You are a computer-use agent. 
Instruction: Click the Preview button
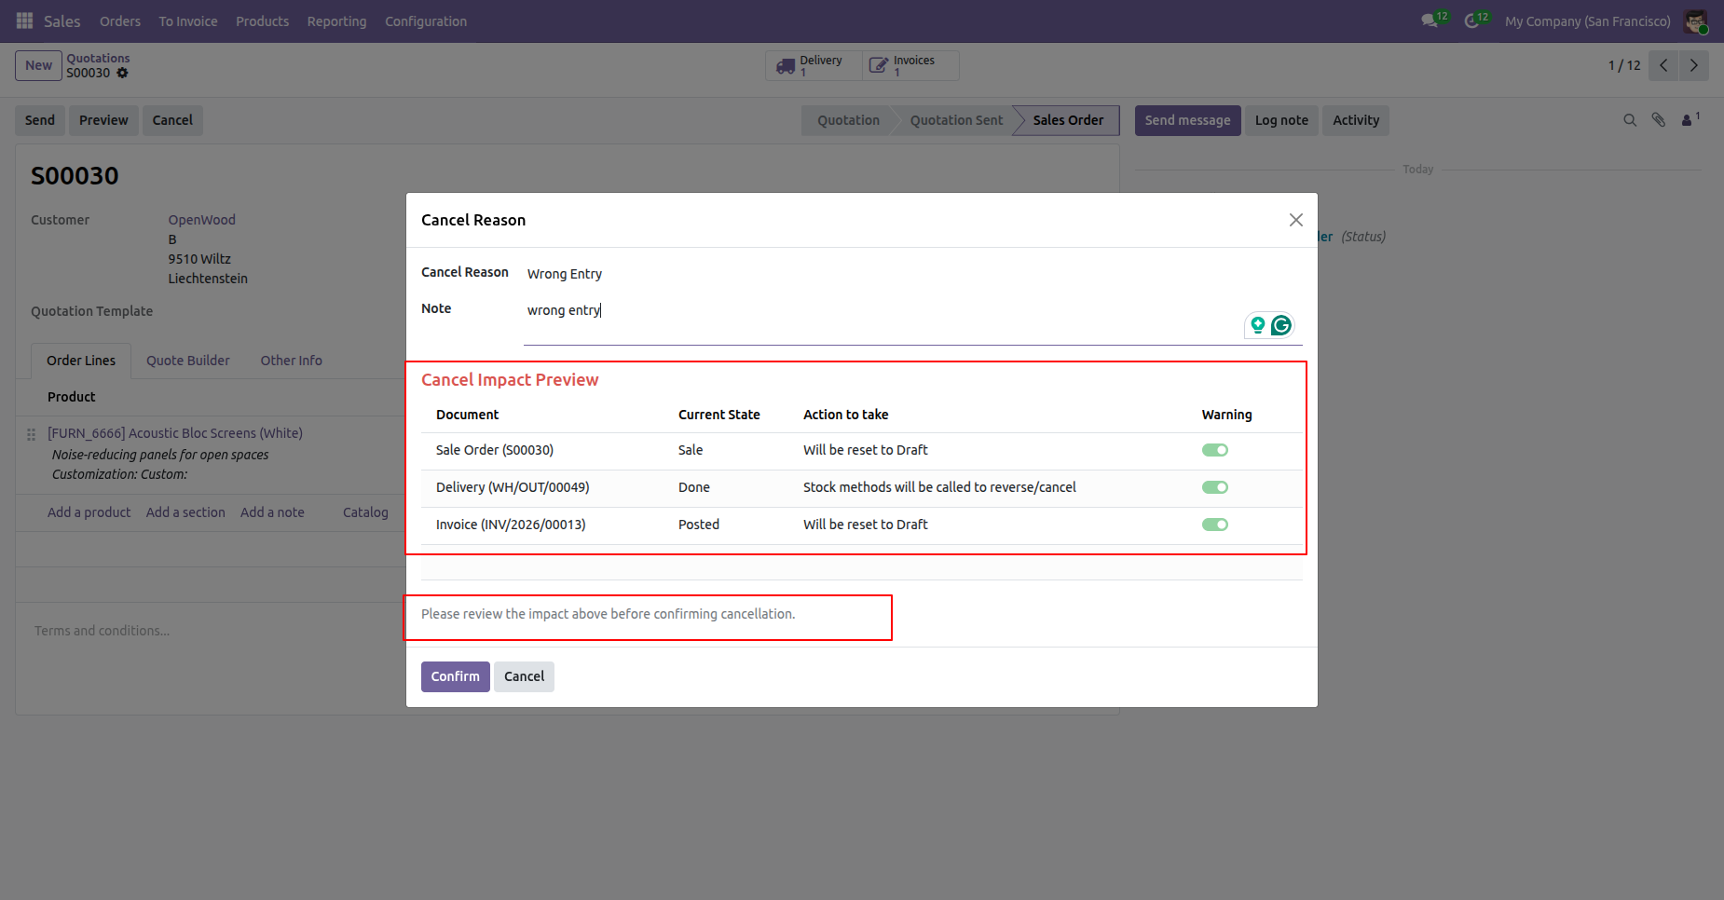click(x=103, y=120)
